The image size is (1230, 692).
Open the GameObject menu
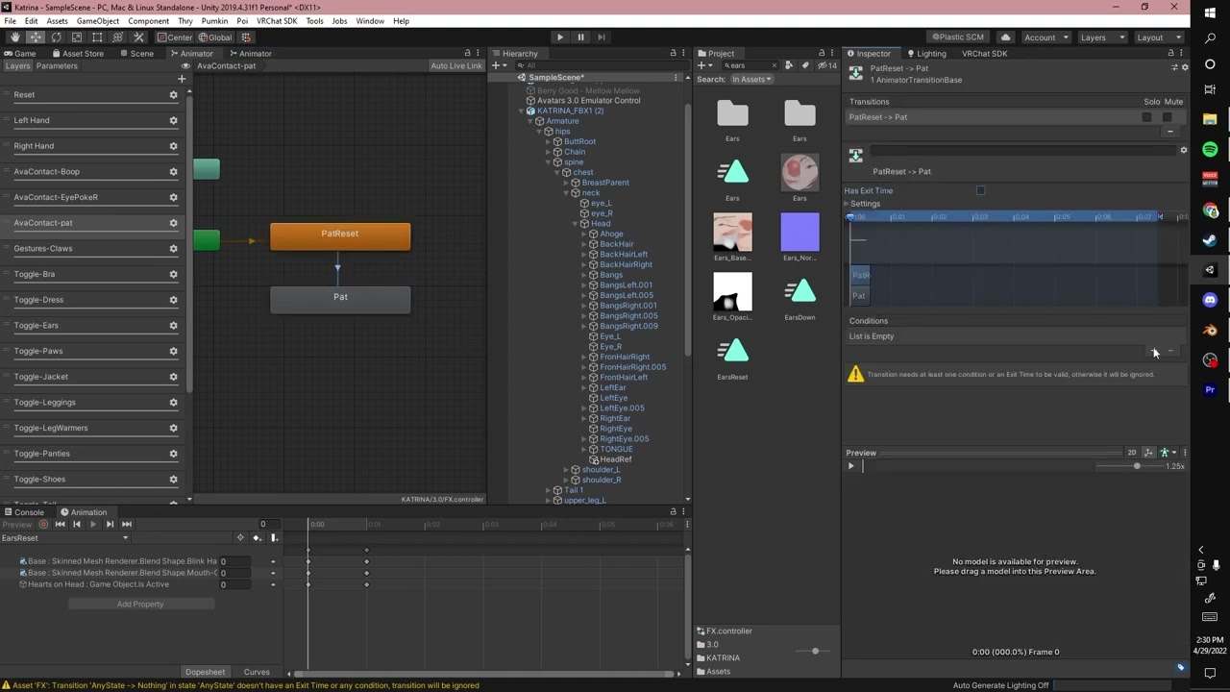click(x=98, y=21)
